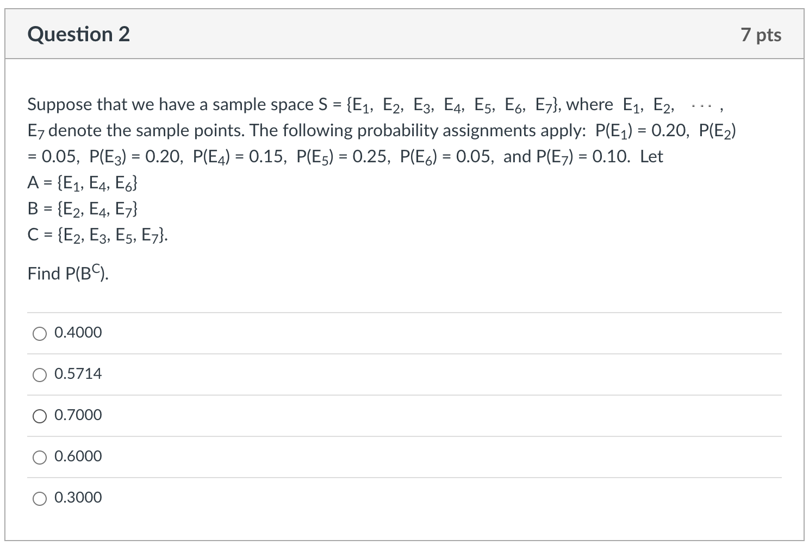Select the 0.4000 answer option
Viewport: 809px width, 546px height.
coord(78,333)
